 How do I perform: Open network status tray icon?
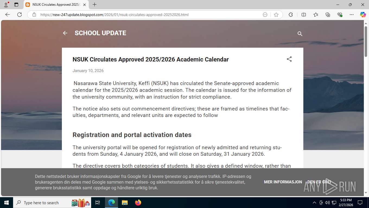coord(334,203)
